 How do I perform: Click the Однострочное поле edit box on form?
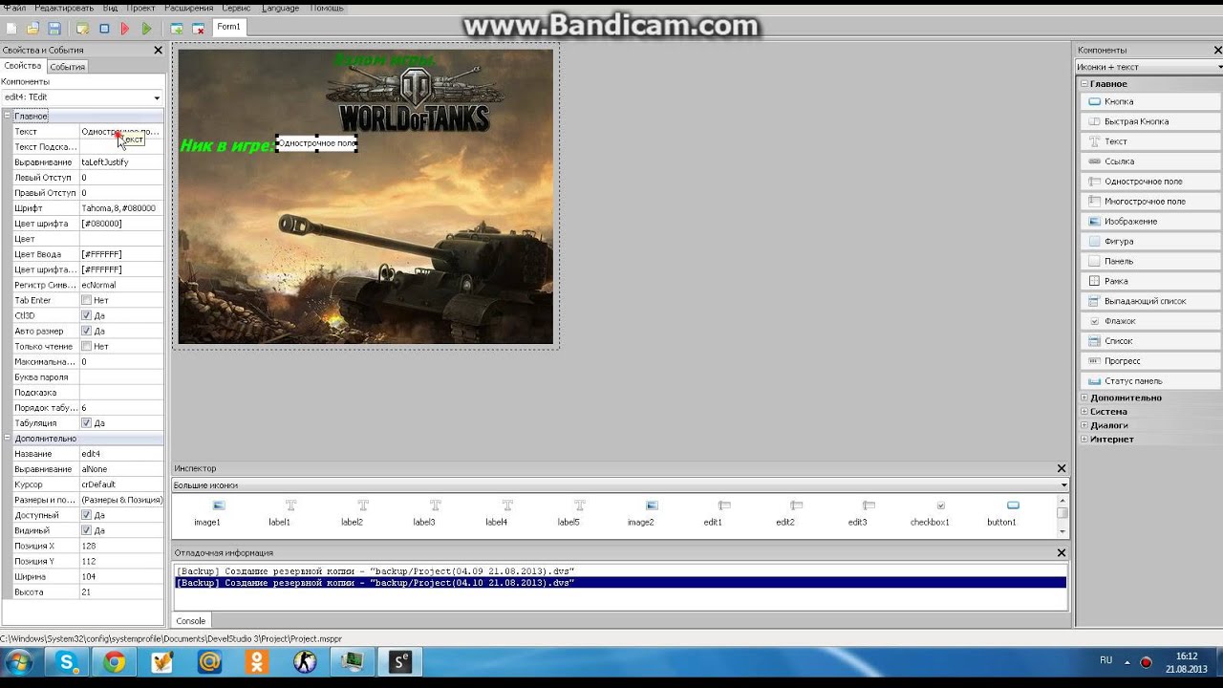point(316,143)
